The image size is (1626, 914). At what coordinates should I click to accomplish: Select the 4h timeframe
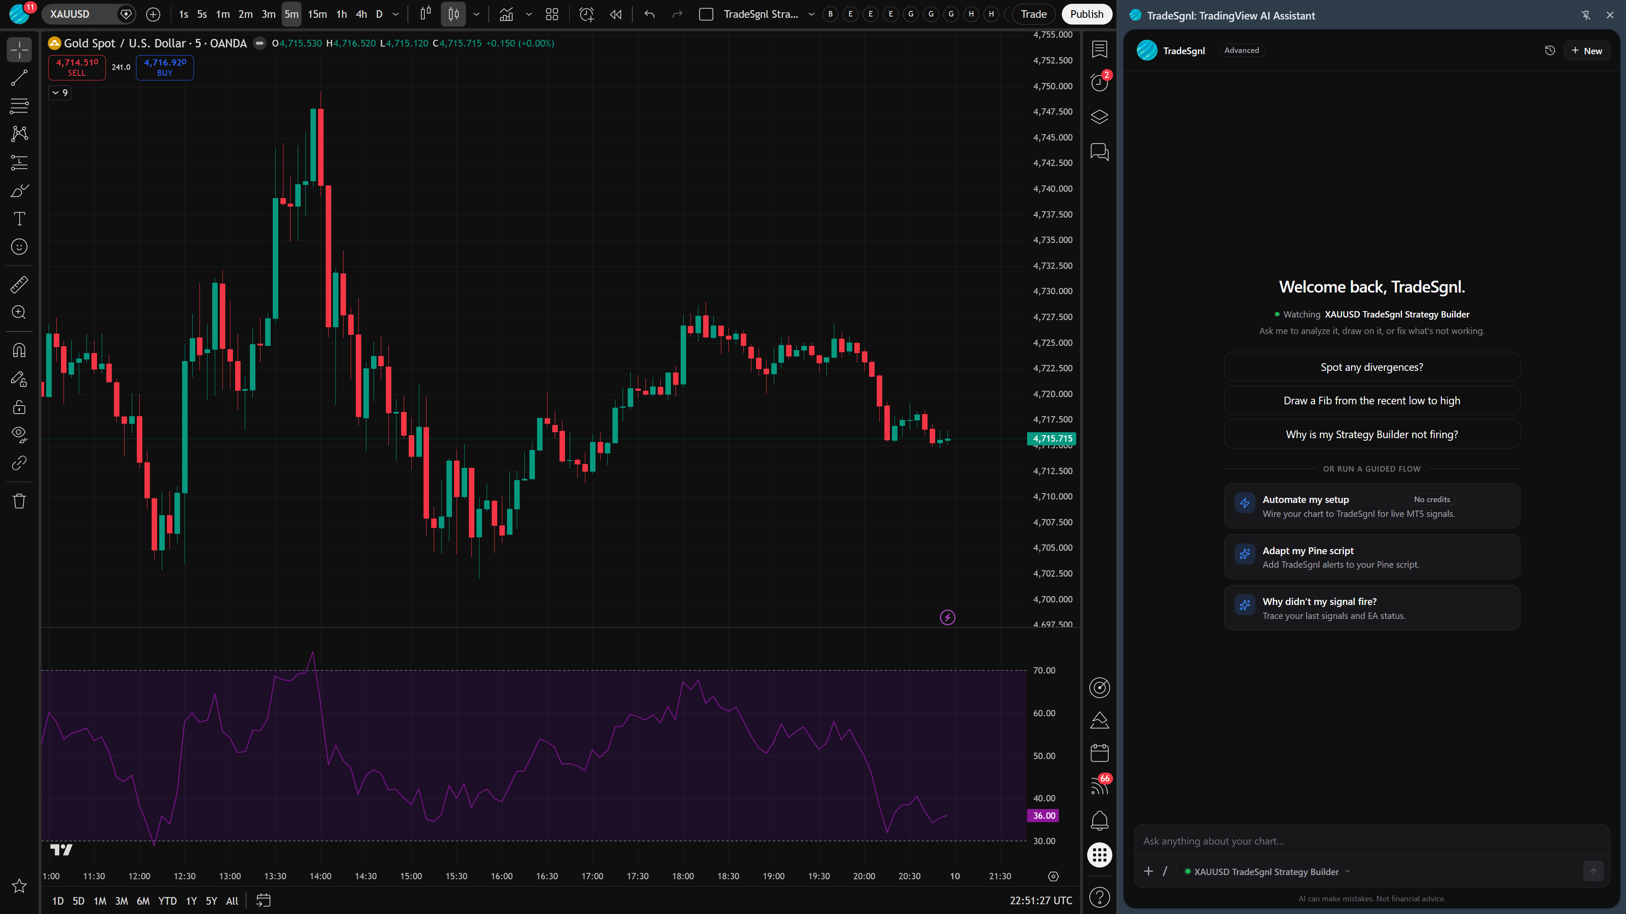361,14
